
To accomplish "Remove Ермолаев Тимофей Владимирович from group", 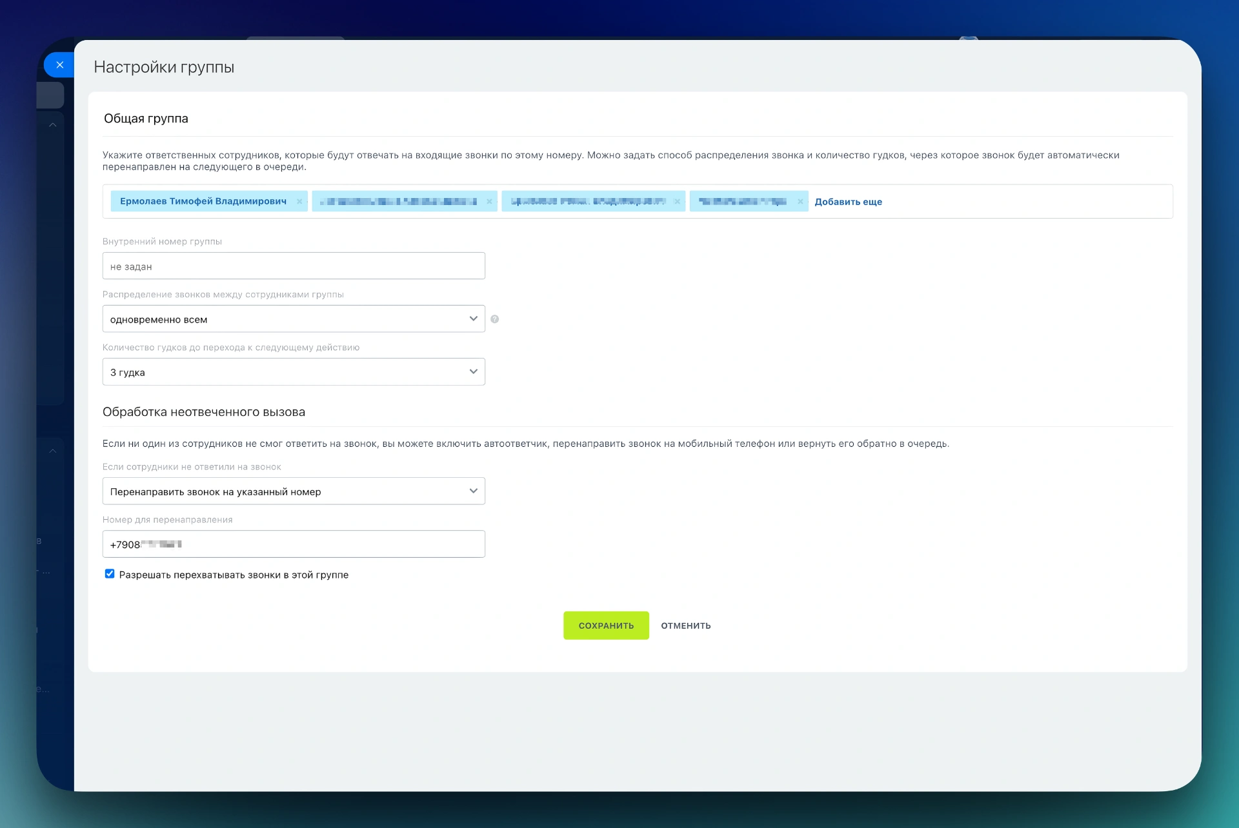I will [x=299, y=202].
